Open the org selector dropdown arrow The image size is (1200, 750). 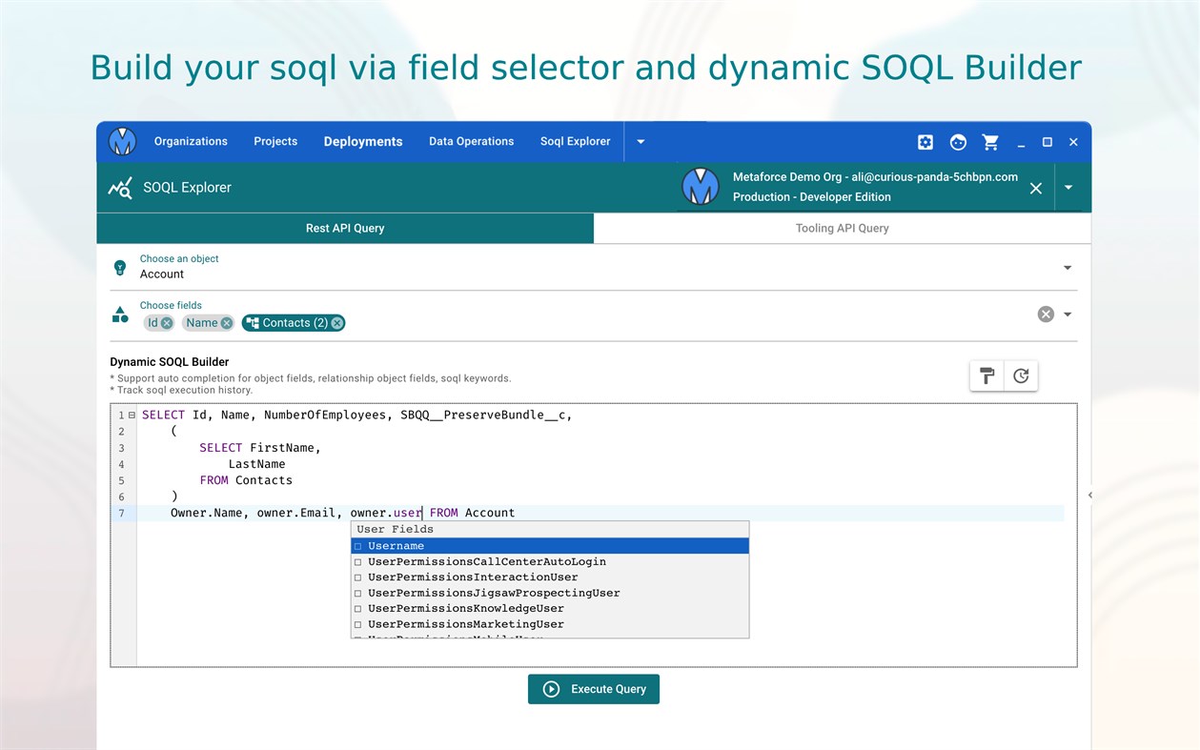(1068, 188)
